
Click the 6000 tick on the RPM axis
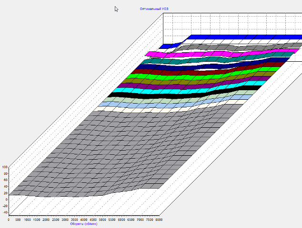click(x=121, y=220)
